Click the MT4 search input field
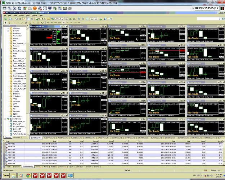This screenshot has height=180, width=225. 209,19
